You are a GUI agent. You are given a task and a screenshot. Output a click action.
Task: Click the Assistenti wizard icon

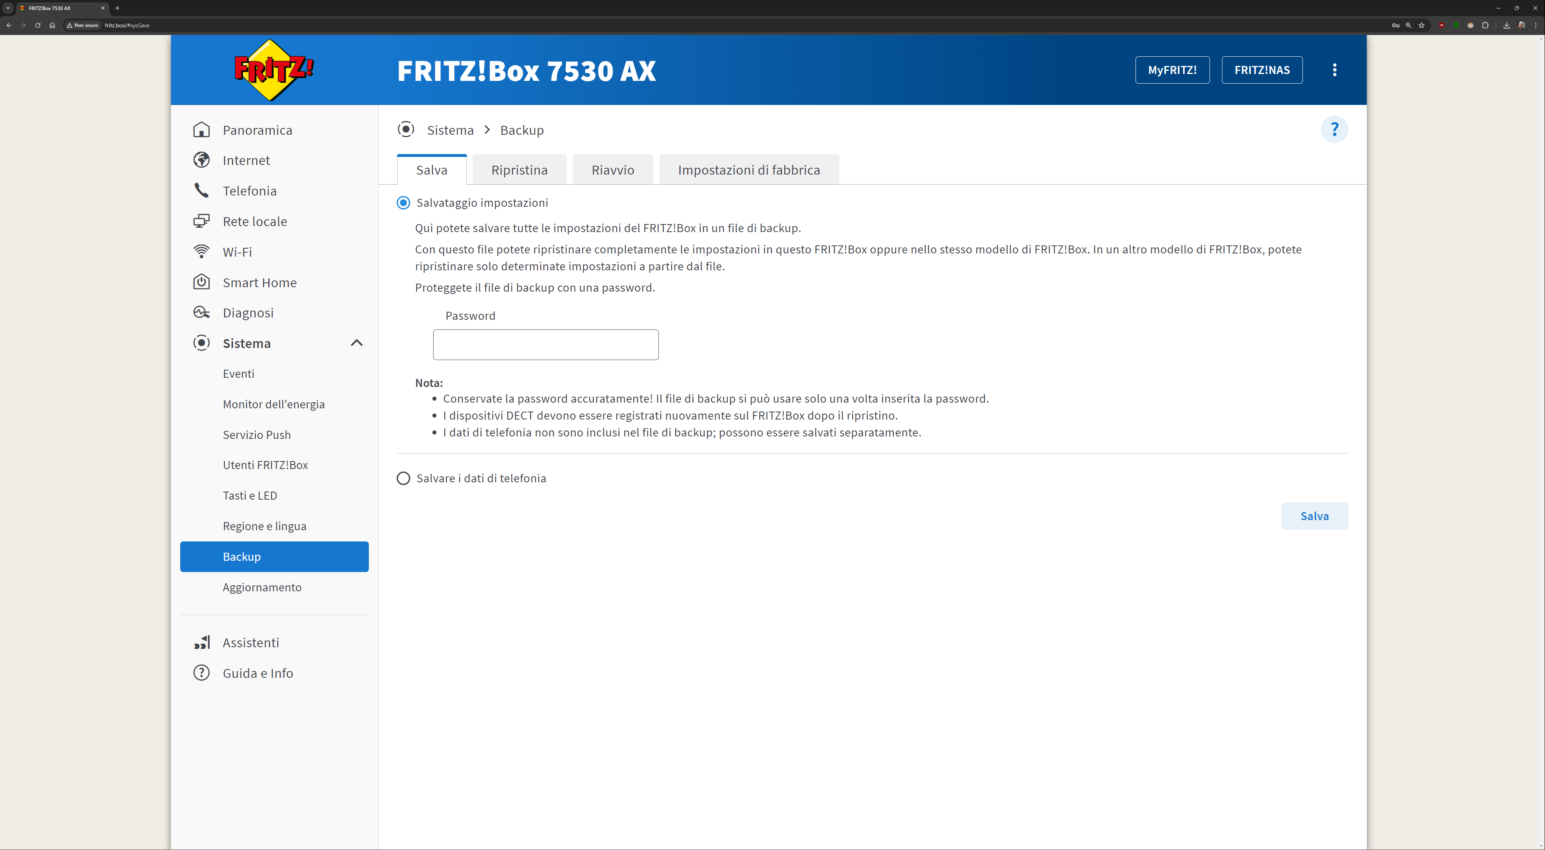pyautogui.click(x=202, y=642)
